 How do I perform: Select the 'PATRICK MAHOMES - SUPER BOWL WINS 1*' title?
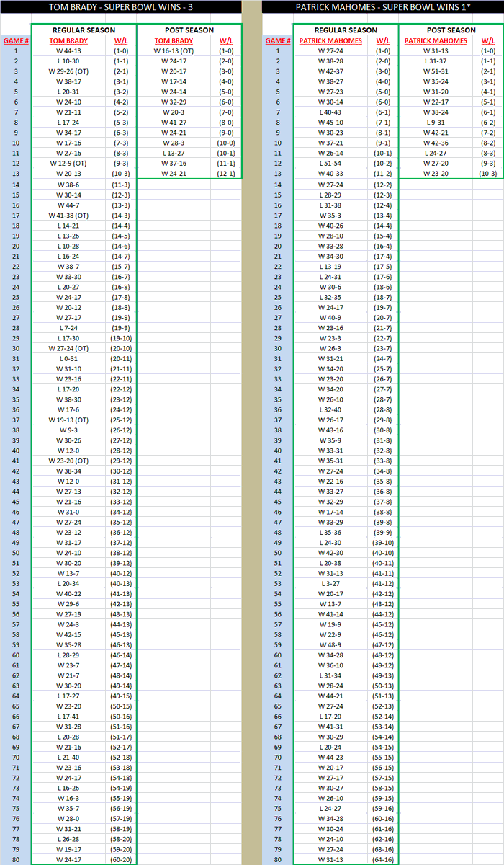point(382,8)
